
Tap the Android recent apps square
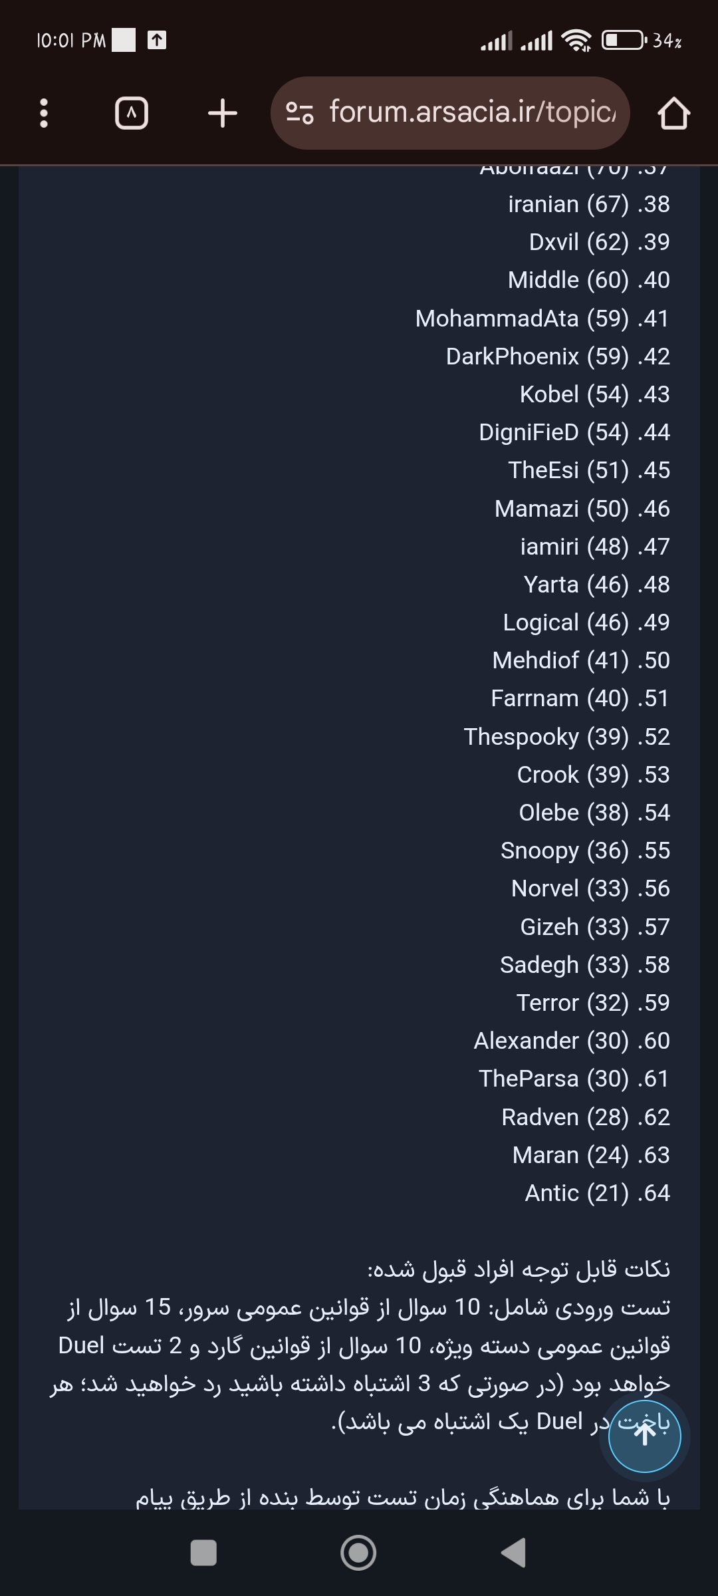click(x=203, y=1553)
